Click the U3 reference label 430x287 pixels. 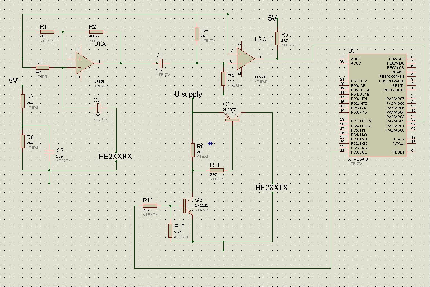[351, 51]
